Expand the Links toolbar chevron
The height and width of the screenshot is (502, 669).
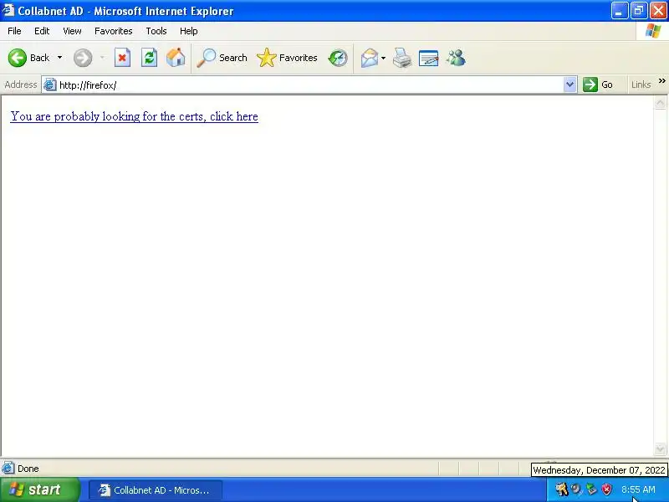pyautogui.click(x=661, y=80)
